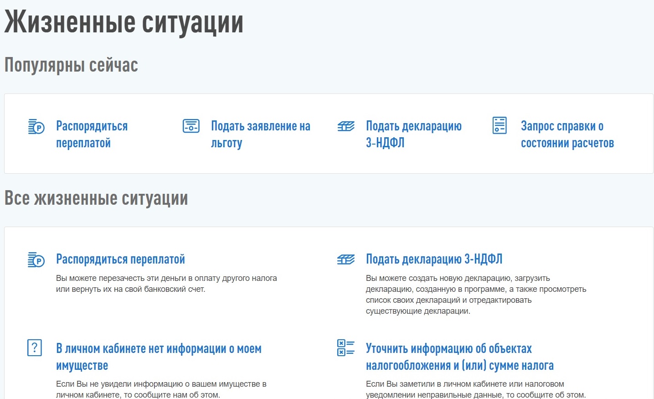Click checklist icon beside Уточнить информацию об объектах
The image size is (654, 399).
[x=346, y=347]
